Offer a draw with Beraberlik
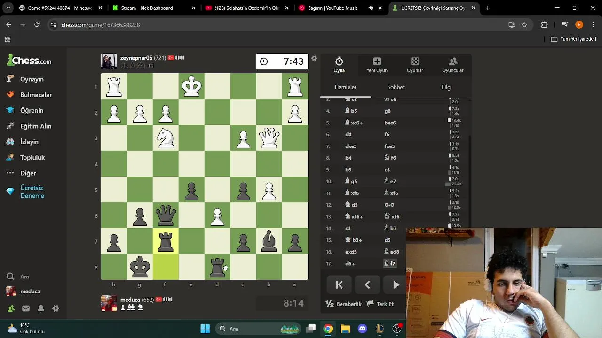 click(344, 304)
